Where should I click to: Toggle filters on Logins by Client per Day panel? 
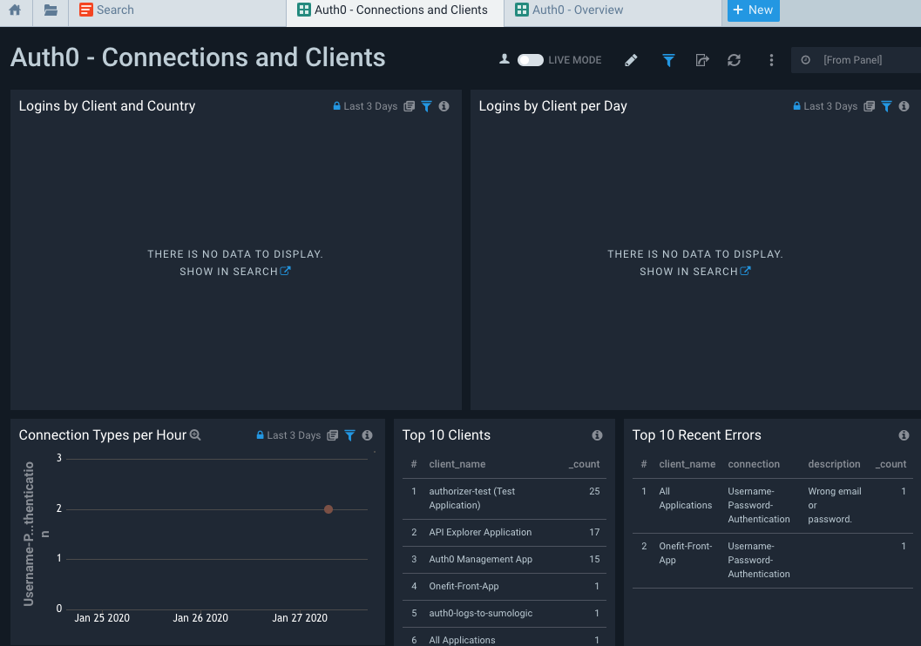pyautogui.click(x=886, y=105)
